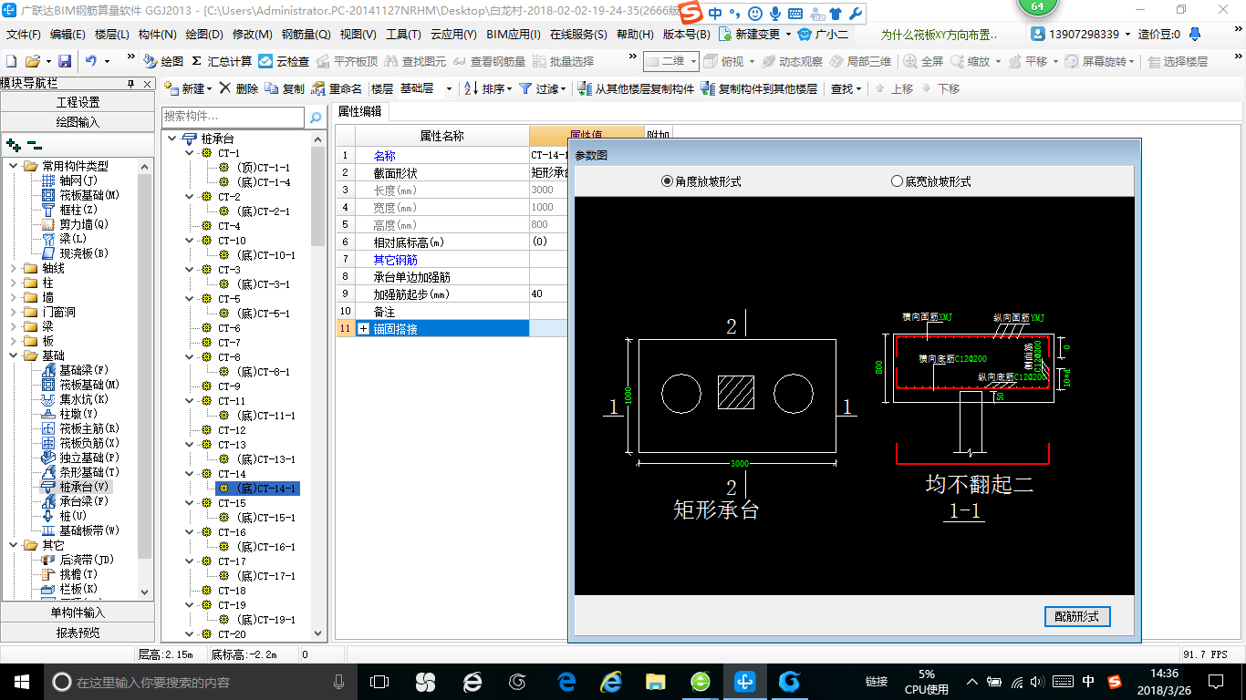Open the 新建 dropdown arrow
1246x700 pixels.
coord(210,89)
